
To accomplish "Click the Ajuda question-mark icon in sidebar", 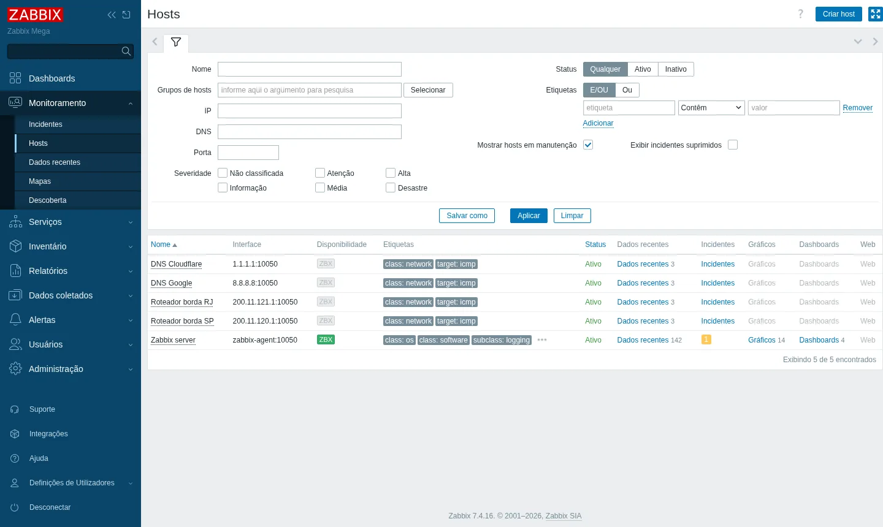I will click(x=15, y=458).
